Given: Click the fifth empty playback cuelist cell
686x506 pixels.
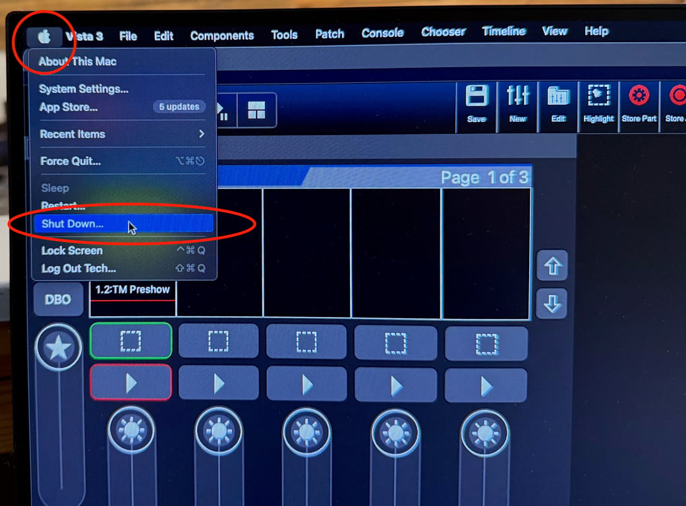Looking at the screenshot, I should [486, 254].
